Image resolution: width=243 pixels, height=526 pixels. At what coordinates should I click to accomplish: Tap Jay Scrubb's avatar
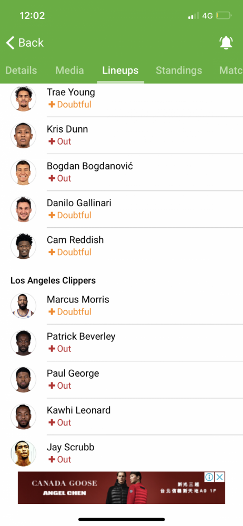[x=23, y=453]
